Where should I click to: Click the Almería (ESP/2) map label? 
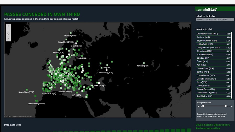tap(49, 93)
